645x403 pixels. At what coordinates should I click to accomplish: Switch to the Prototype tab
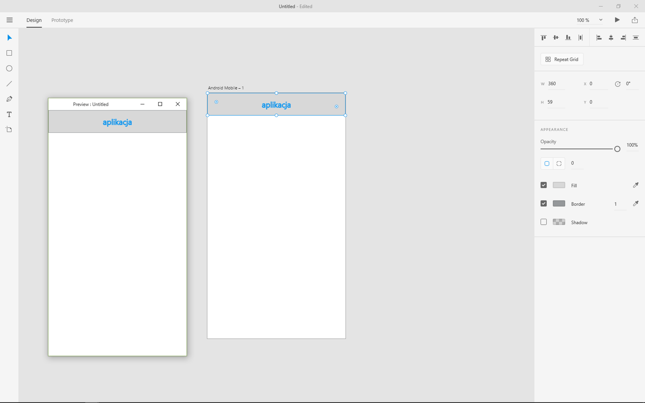(62, 20)
